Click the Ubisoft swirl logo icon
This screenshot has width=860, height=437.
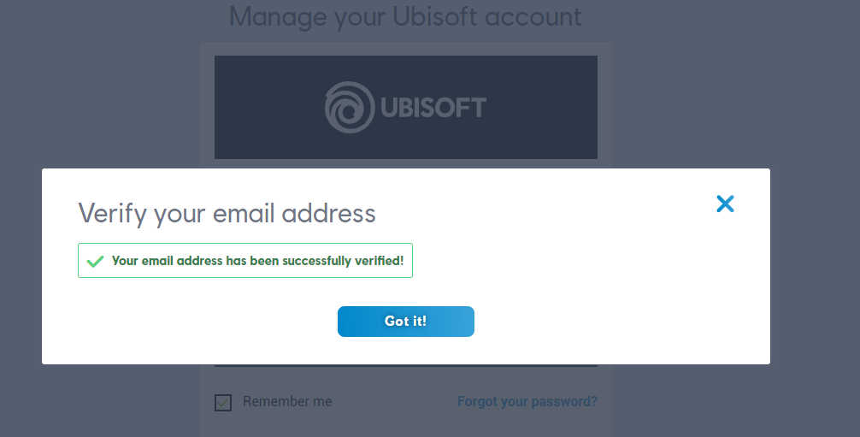point(350,107)
